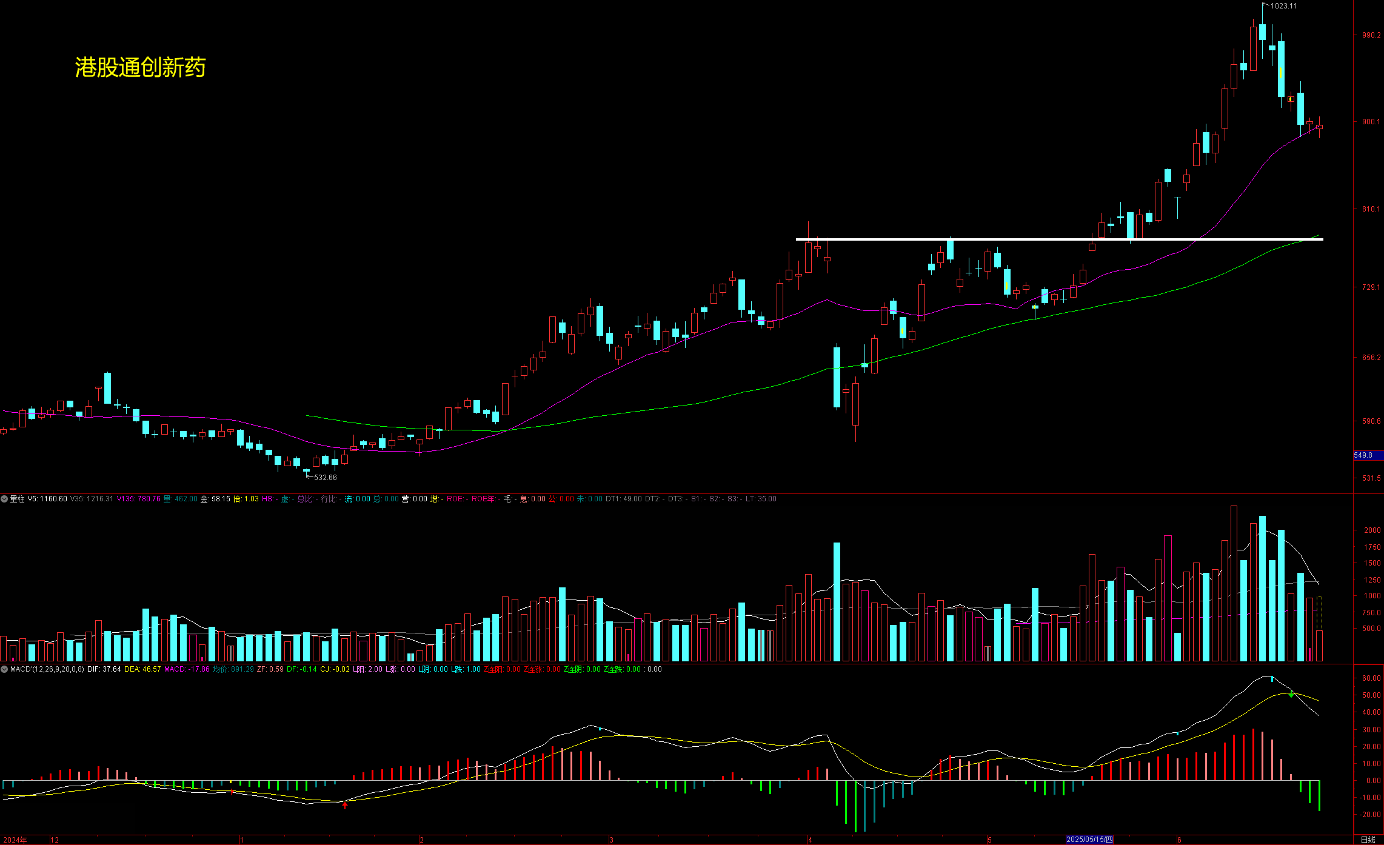Open MACD'(12,26,9,20,0,8) parameter label
The height and width of the screenshot is (845, 1384).
pos(47,669)
